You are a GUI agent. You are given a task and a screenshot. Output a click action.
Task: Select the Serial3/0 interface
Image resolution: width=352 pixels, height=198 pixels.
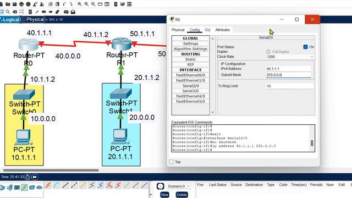click(x=190, y=91)
